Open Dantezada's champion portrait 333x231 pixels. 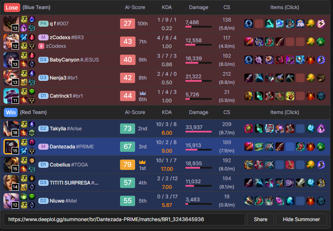click(11, 147)
